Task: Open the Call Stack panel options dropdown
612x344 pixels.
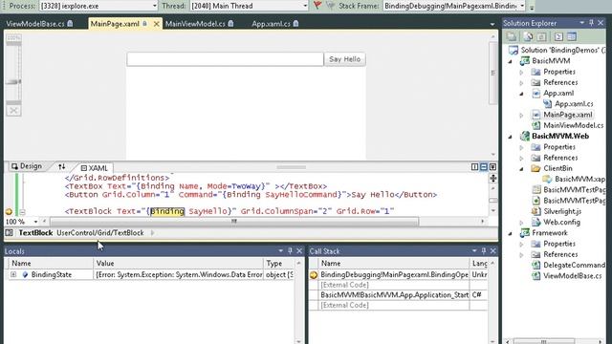Action: [x=474, y=250]
